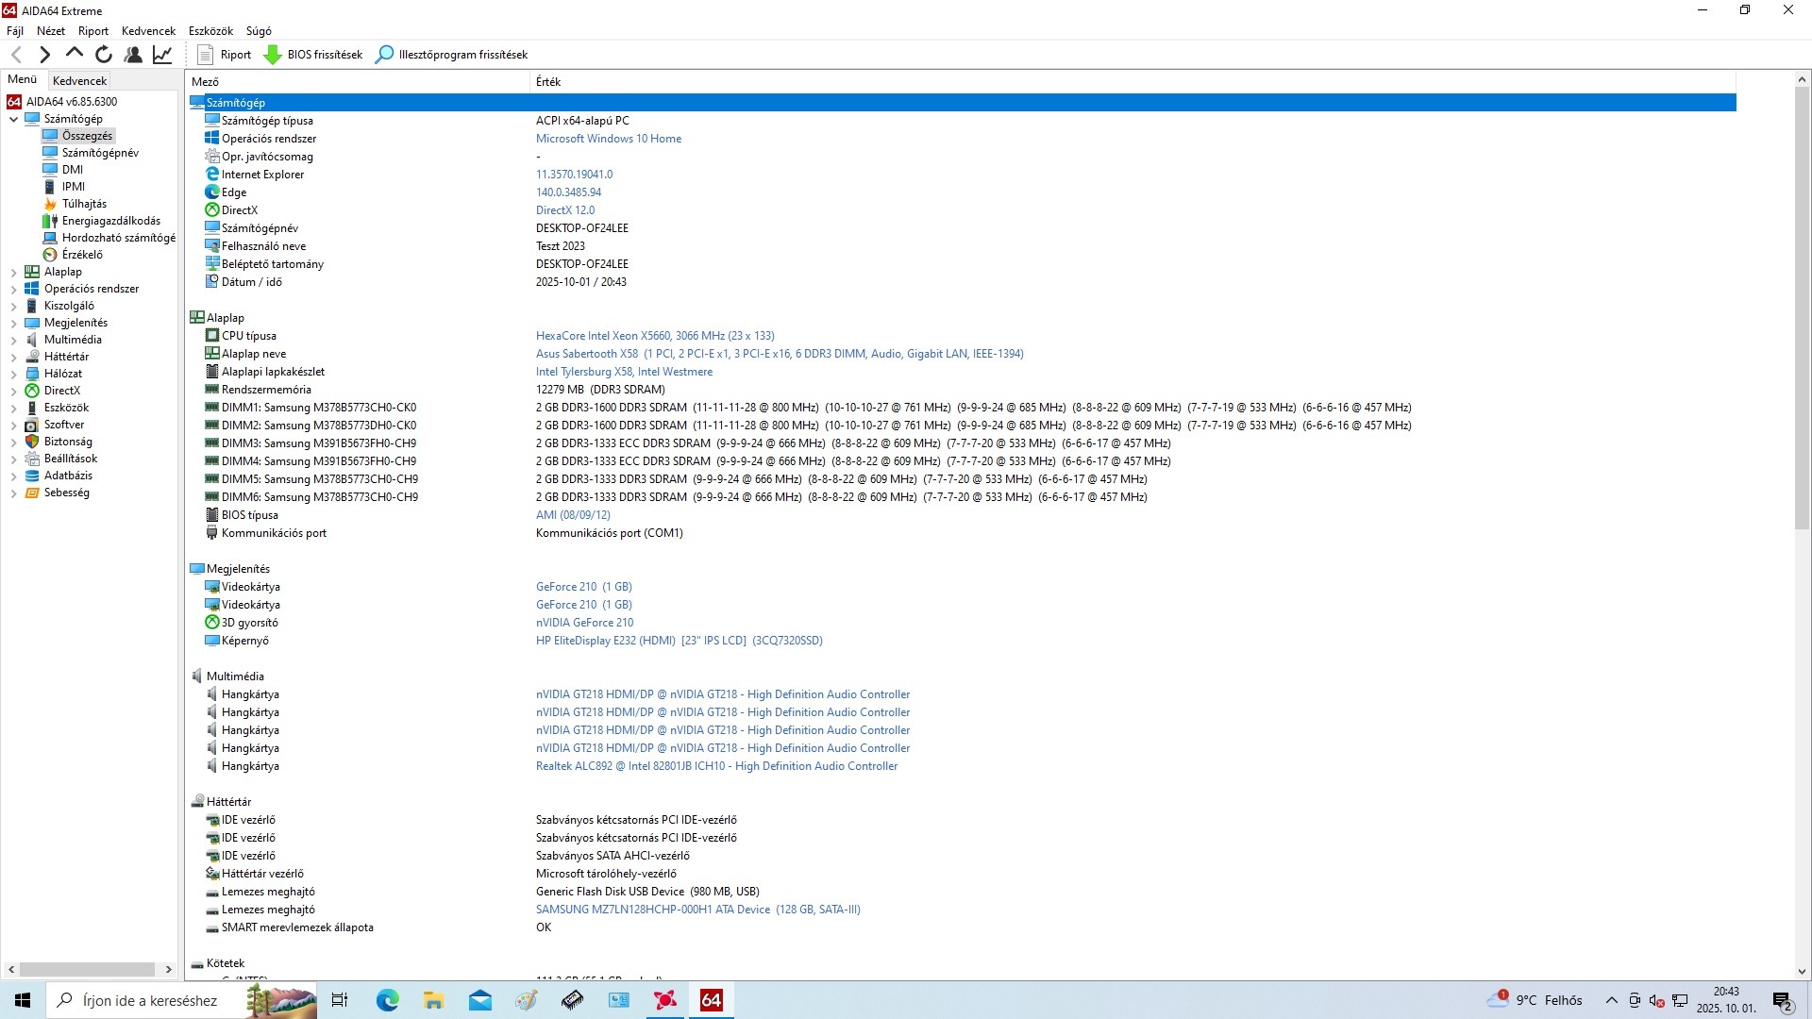
Task: Collapse the Számítógép tree node
Action: coord(14,119)
